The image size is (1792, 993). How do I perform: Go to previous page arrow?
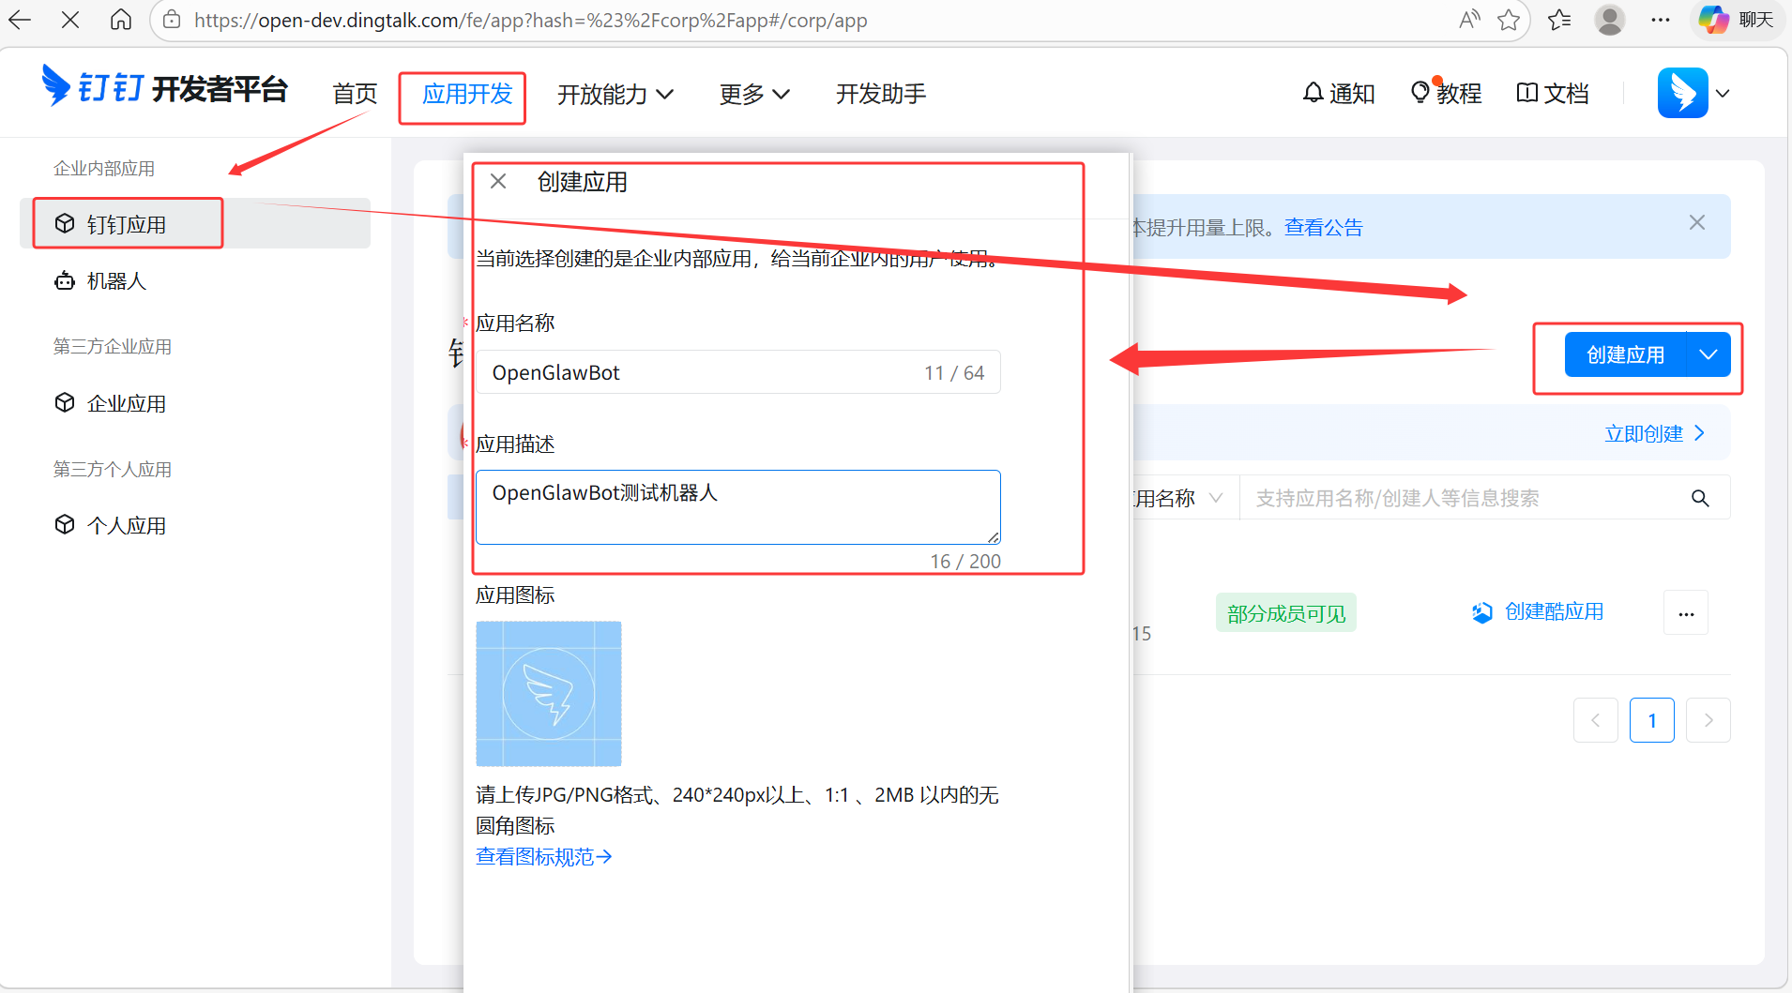click(x=1596, y=720)
